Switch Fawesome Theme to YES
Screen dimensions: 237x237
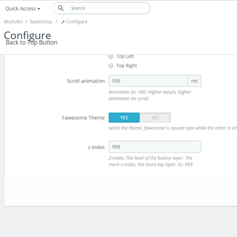(124, 118)
